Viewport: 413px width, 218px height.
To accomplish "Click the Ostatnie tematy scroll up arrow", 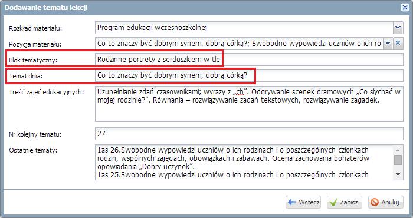I will [398, 150].
